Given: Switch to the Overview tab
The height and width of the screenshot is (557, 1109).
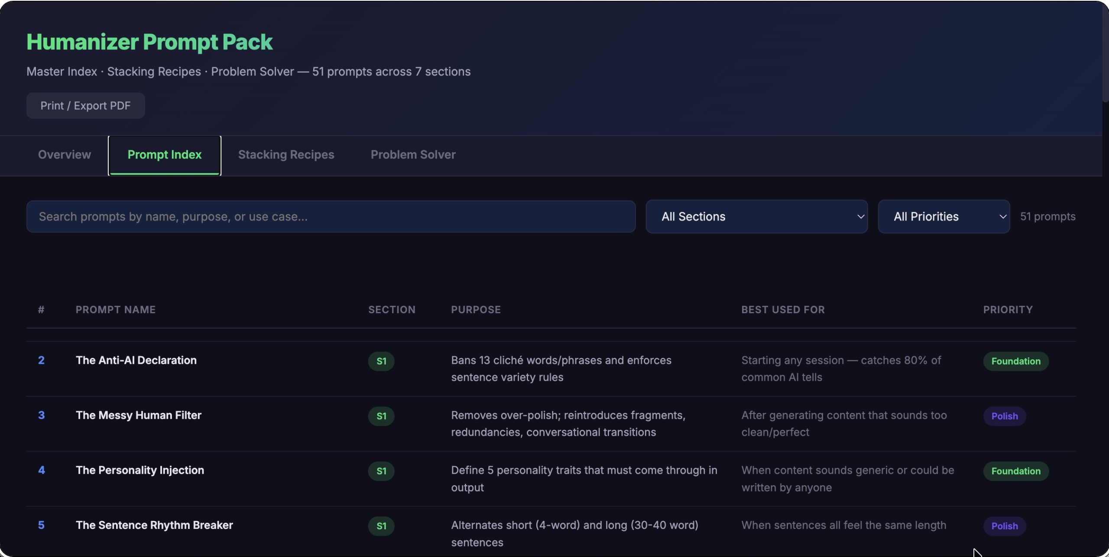Looking at the screenshot, I should [x=65, y=155].
